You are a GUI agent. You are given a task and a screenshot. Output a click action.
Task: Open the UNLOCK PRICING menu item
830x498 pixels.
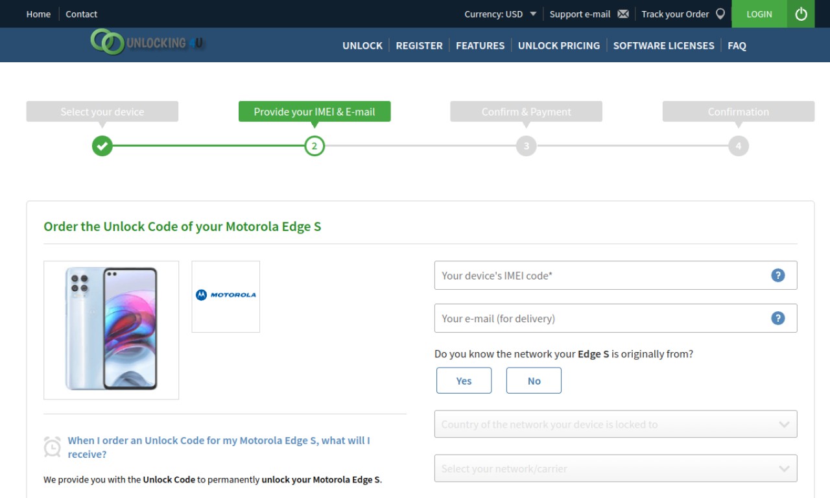(559, 45)
